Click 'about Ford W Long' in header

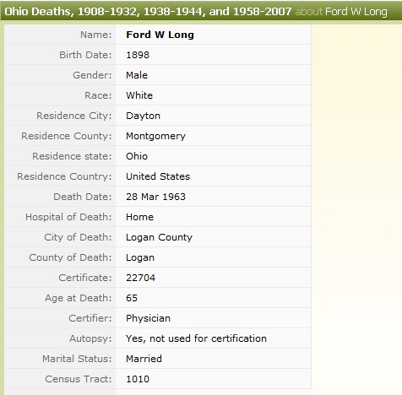click(341, 12)
